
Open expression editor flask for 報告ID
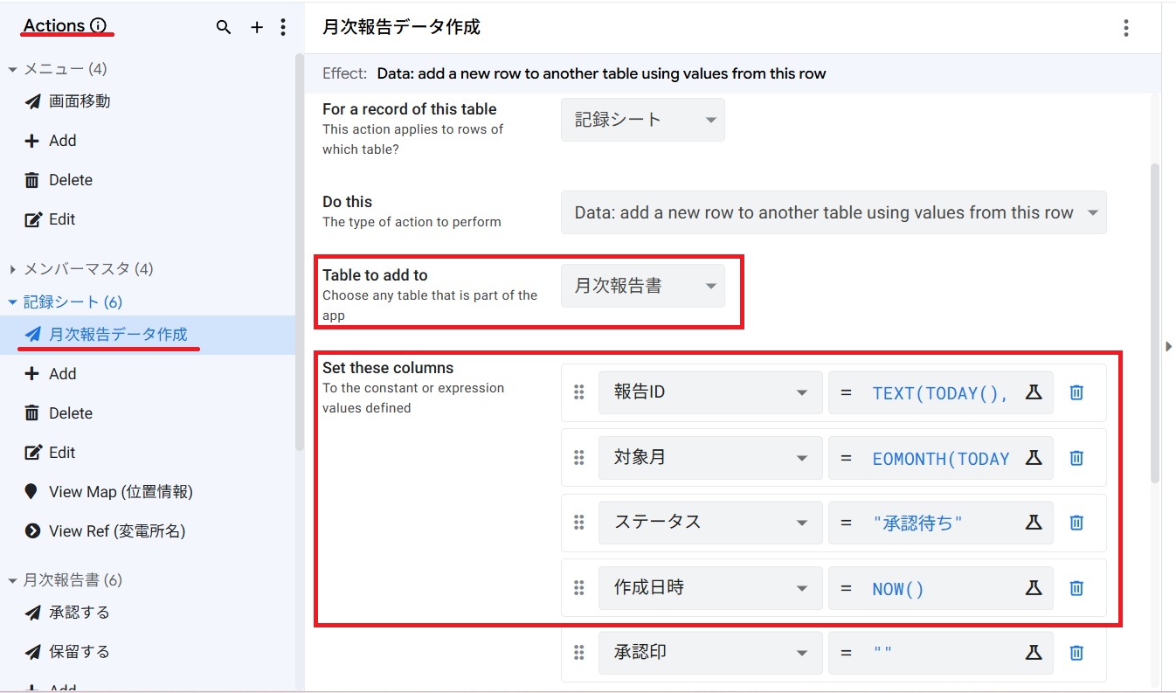pyautogui.click(x=1034, y=392)
